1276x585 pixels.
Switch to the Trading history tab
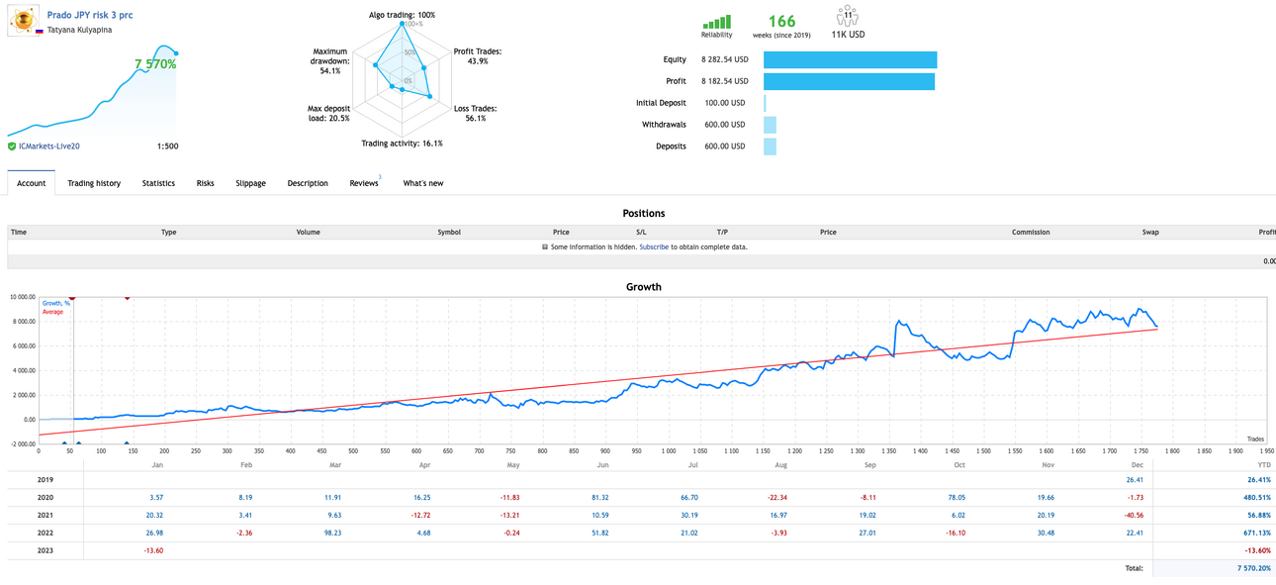tap(94, 183)
